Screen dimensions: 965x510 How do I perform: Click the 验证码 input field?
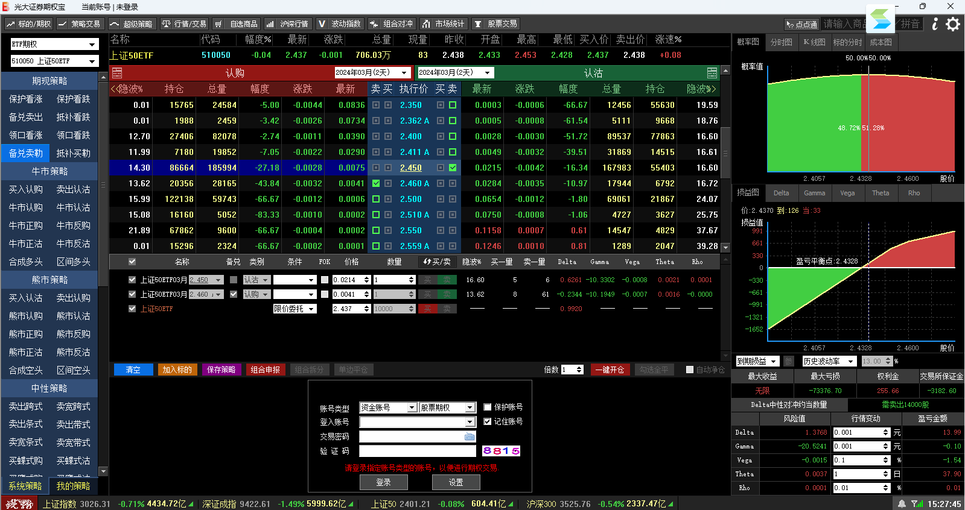click(418, 451)
